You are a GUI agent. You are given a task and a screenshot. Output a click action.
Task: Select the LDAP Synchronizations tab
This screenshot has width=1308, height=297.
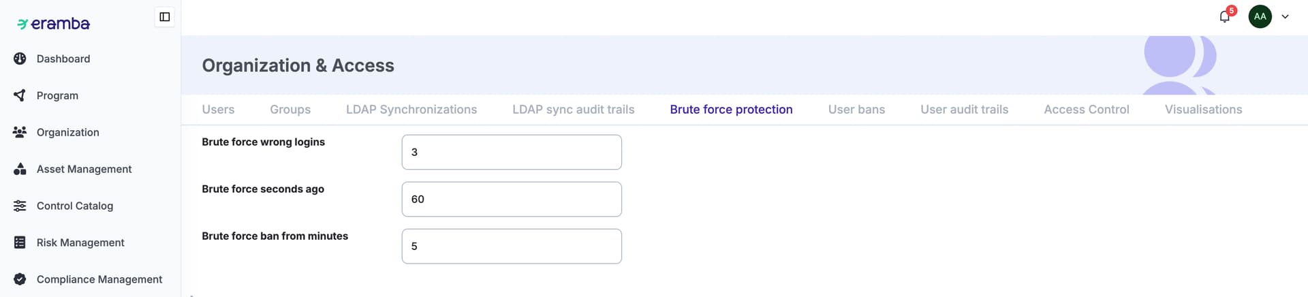coord(411,110)
